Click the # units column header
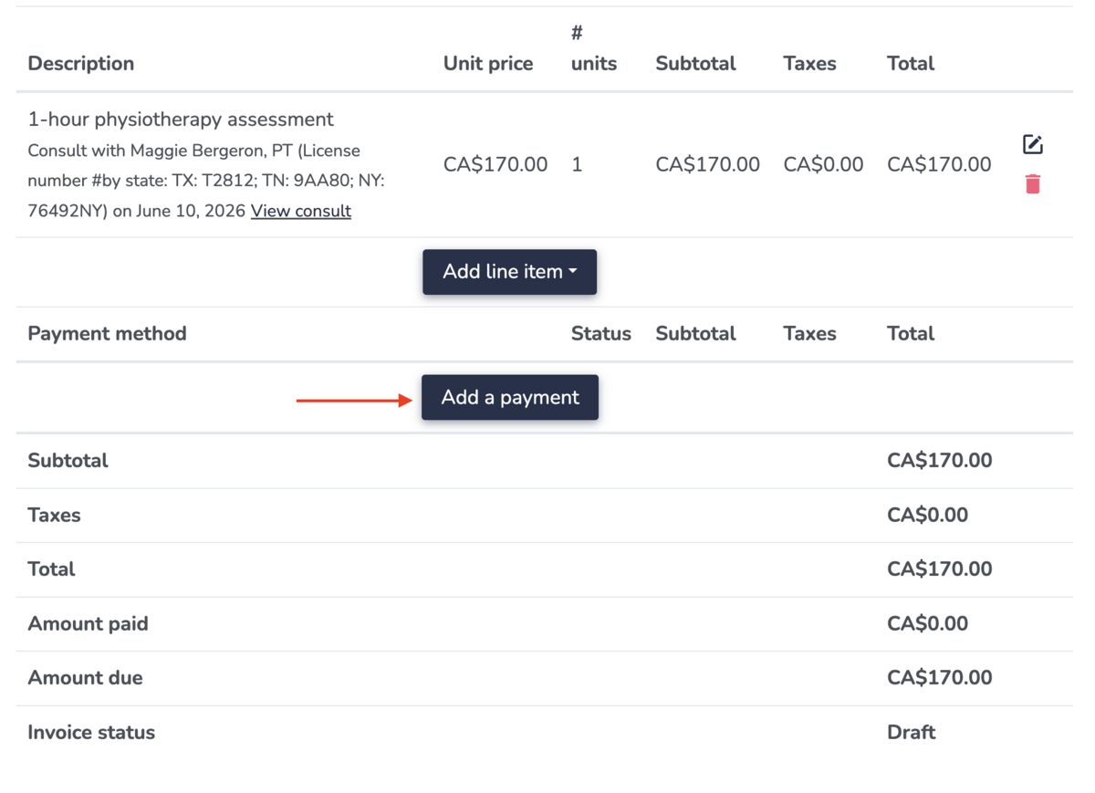Image resolution: width=1095 pixels, height=793 pixels. 594,48
